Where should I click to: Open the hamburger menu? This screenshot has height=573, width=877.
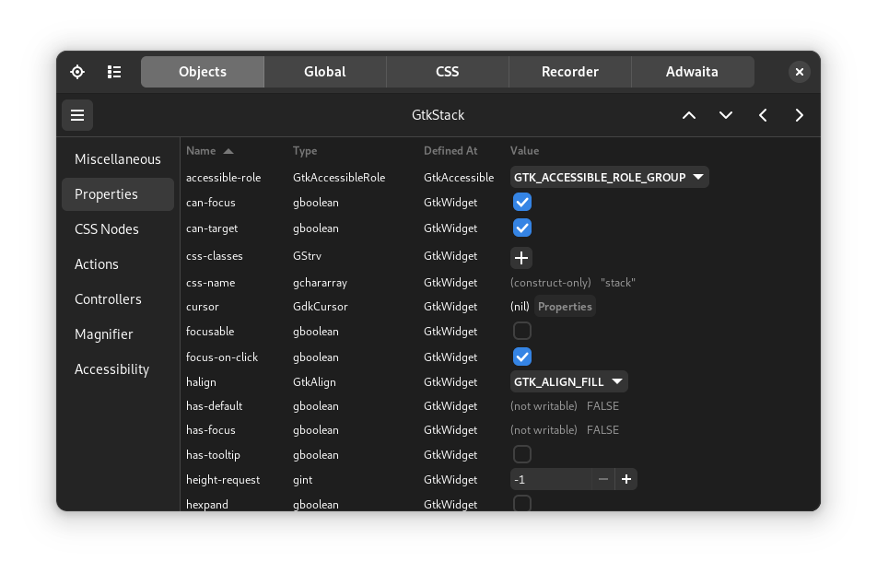(x=77, y=114)
